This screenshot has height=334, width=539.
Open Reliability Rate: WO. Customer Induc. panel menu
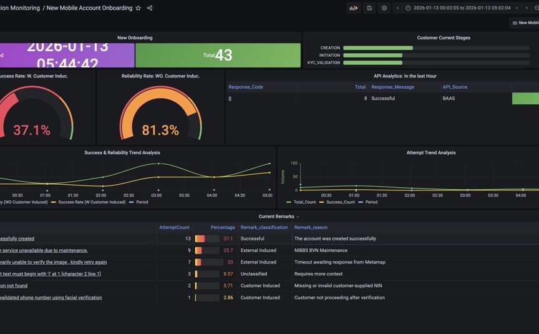click(x=160, y=76)
